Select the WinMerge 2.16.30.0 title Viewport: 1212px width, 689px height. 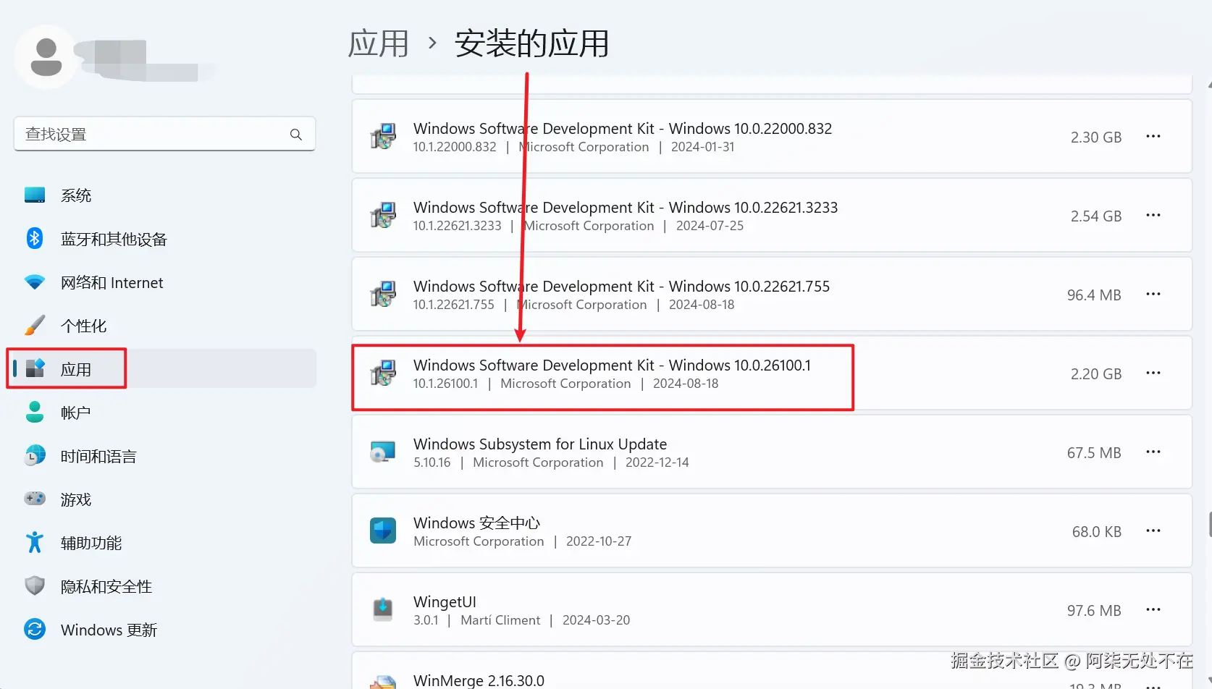(x=479, y=680)
